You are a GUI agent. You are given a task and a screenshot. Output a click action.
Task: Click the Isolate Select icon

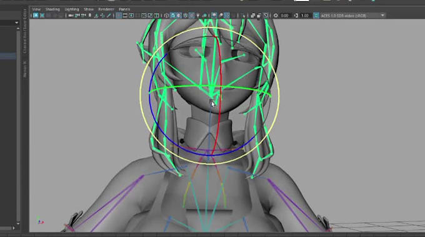pos(243,16)
